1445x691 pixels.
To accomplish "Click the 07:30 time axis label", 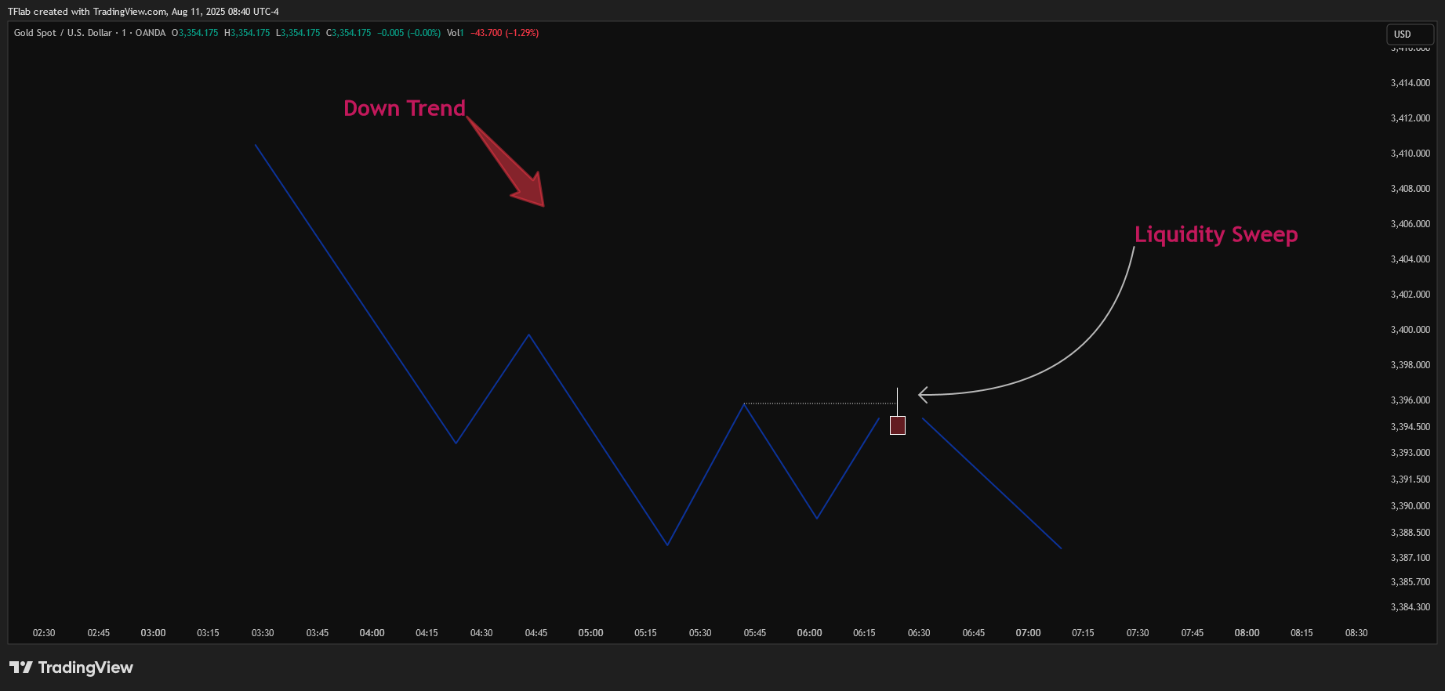I will (x=1138, y=633).
